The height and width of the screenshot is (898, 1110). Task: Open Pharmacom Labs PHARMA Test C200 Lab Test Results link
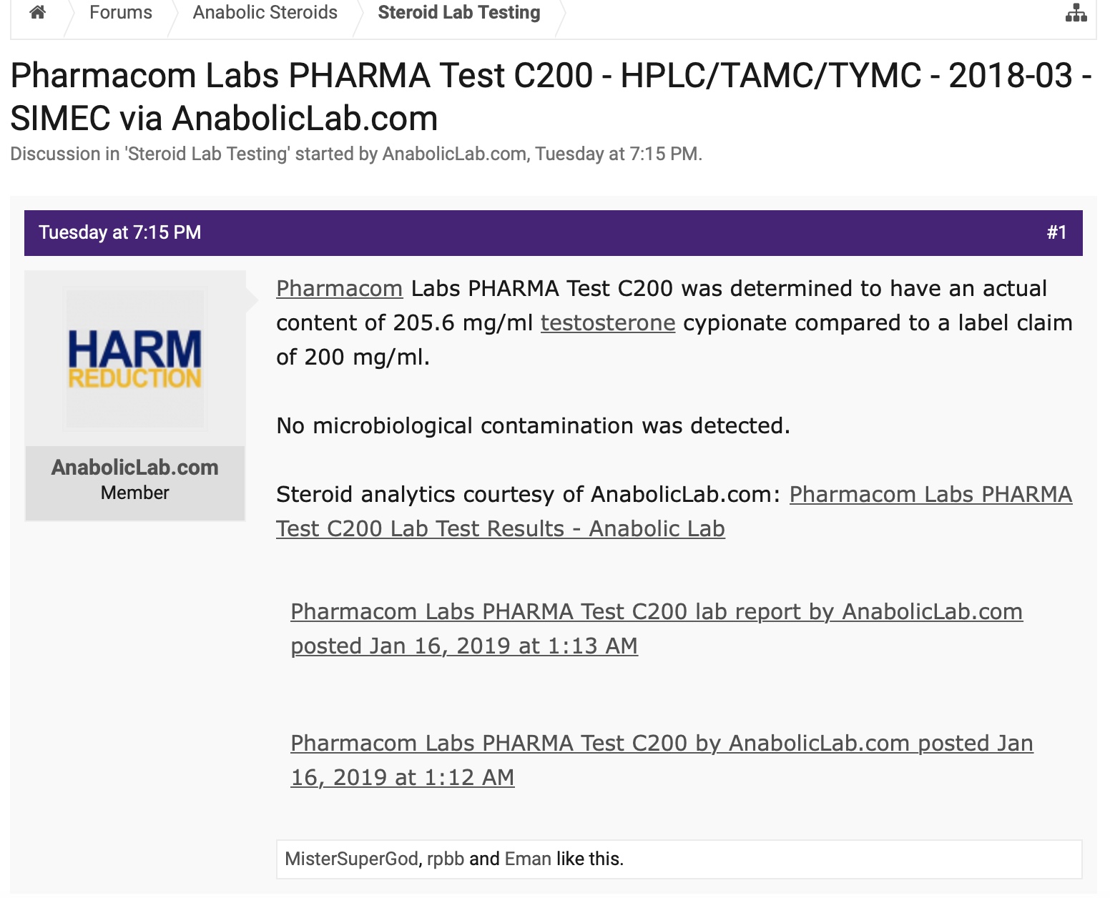click(x=674, y=511)
